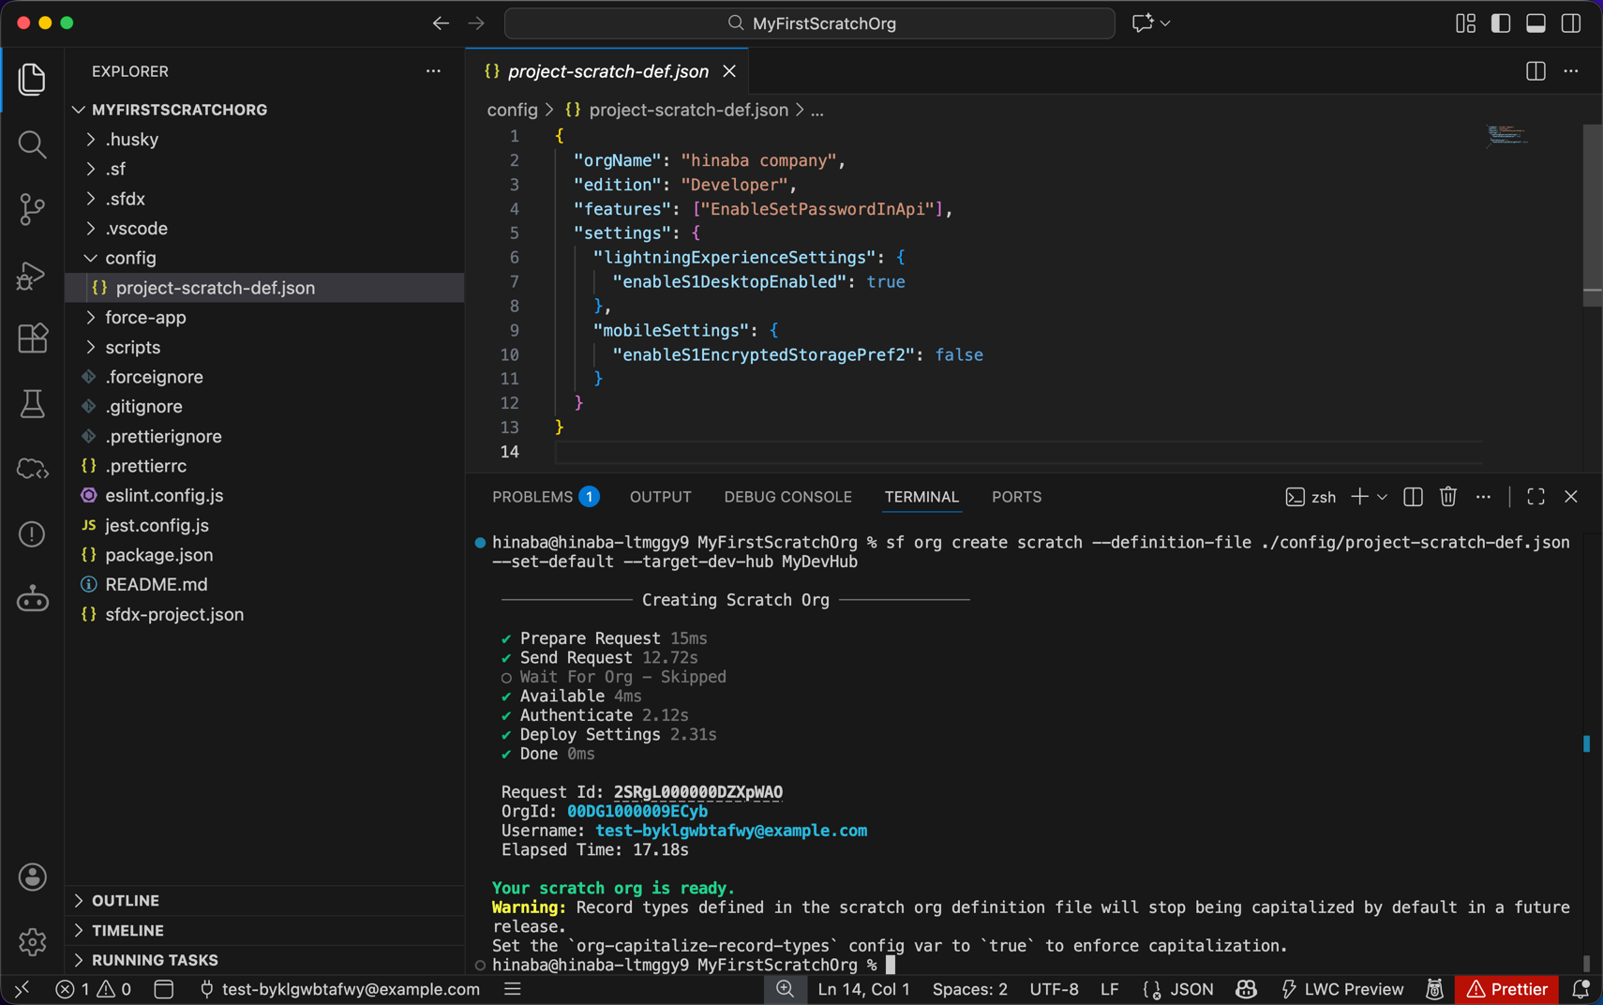This screenshot has width=1603, height=1005.
Task: Toggle the bottom panel visibility
Action: click(x=1535, y=23)
